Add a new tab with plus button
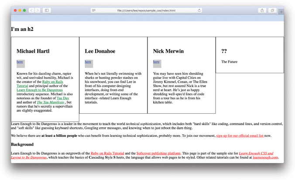The image size is (295, 180). (x=281, y=12)
